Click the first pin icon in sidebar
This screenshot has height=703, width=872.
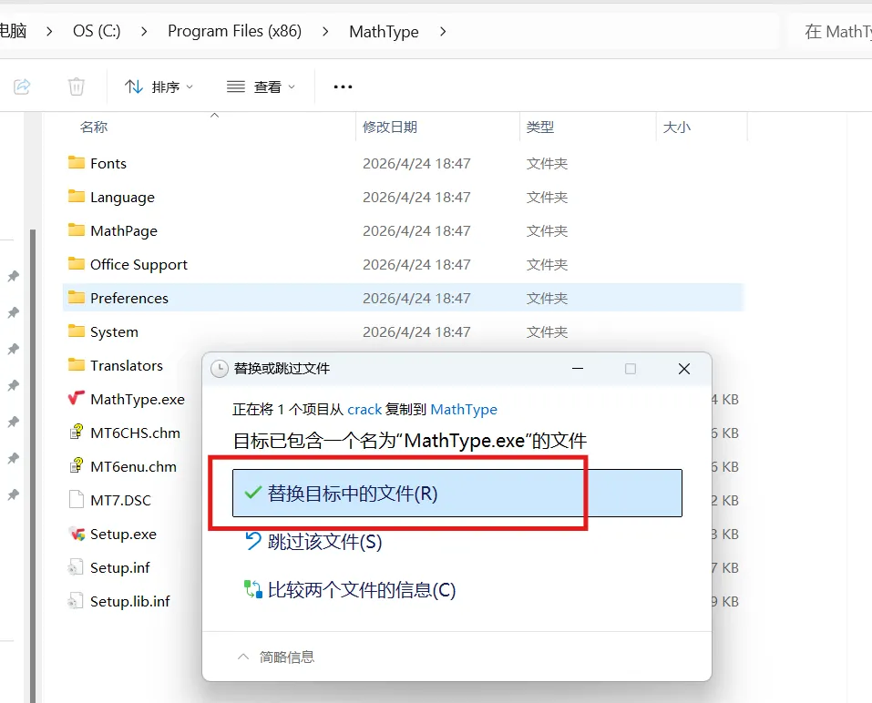[x=14, y=276]
